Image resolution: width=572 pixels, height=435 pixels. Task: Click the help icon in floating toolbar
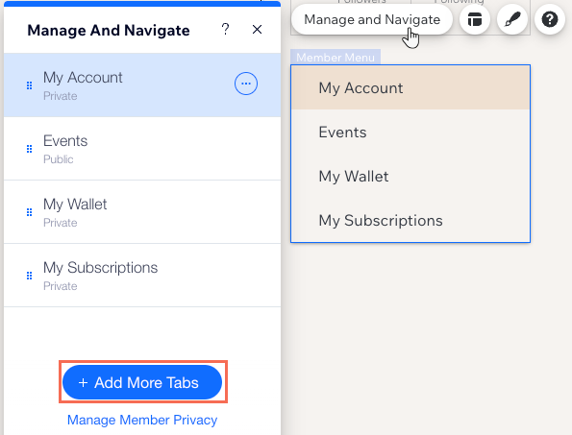pos(550,19)
